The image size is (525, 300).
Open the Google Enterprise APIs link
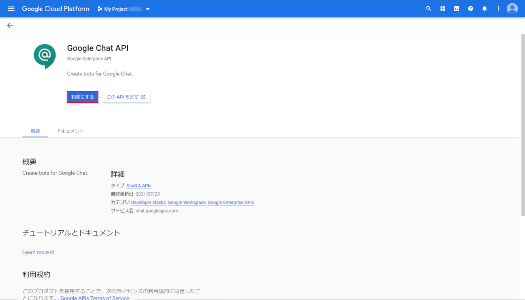pos(231,202)
